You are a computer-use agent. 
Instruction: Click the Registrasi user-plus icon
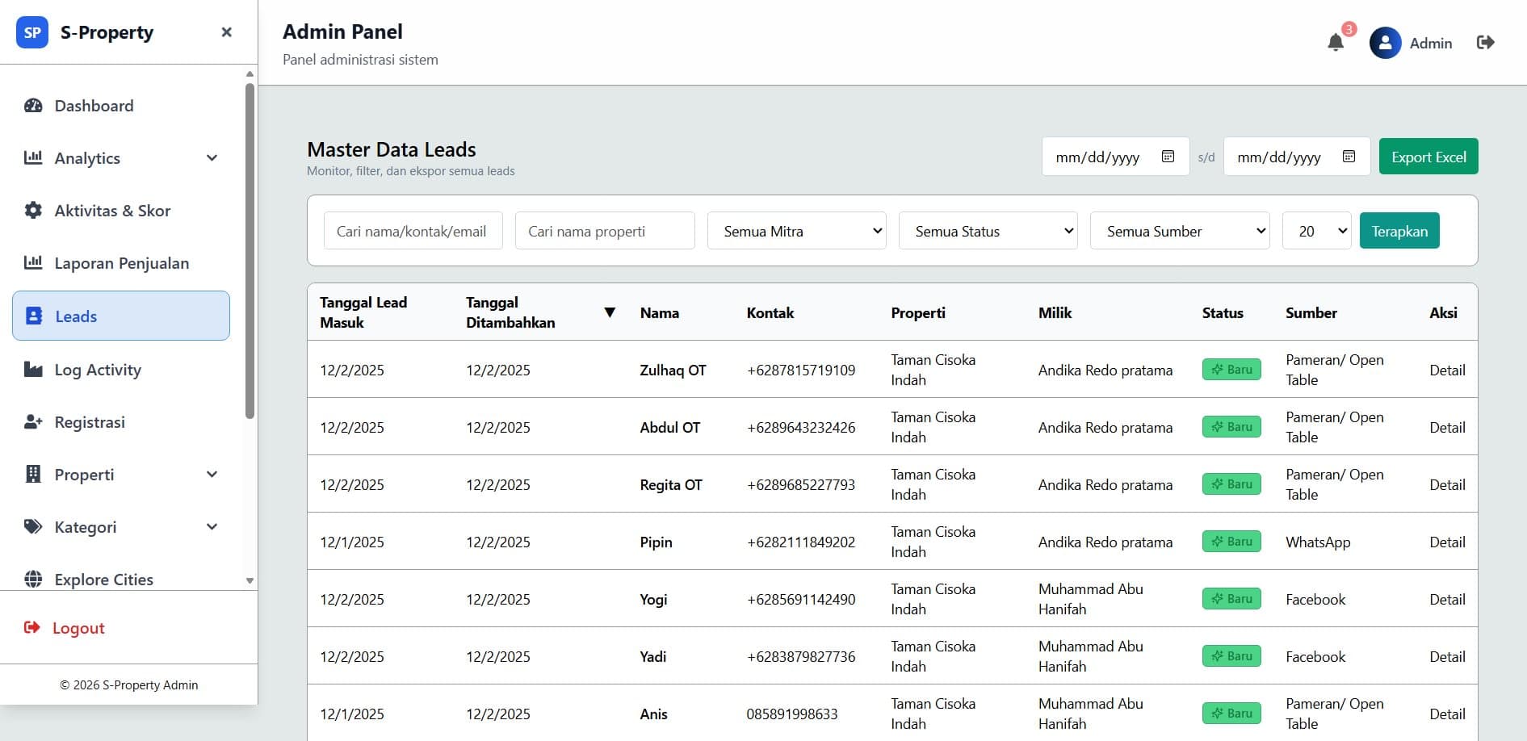point(33,422)
